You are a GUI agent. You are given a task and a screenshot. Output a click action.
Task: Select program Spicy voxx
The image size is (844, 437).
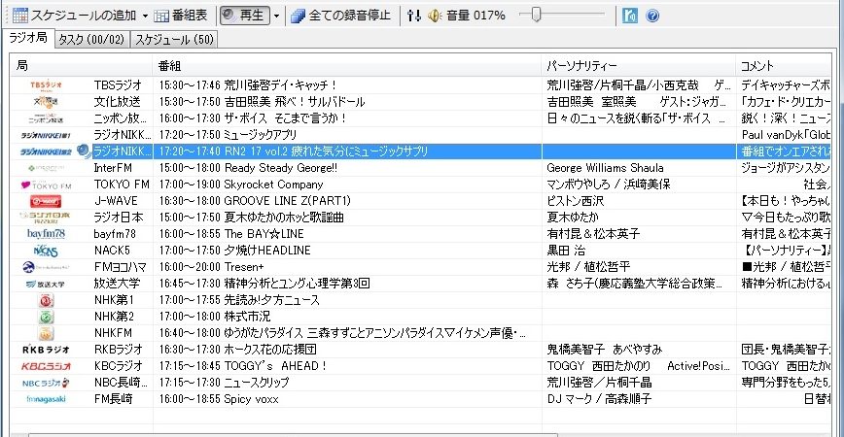click(x=252, y=399)
